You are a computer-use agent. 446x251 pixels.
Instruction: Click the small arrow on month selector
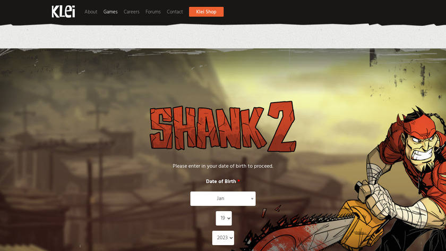[252, 199]
